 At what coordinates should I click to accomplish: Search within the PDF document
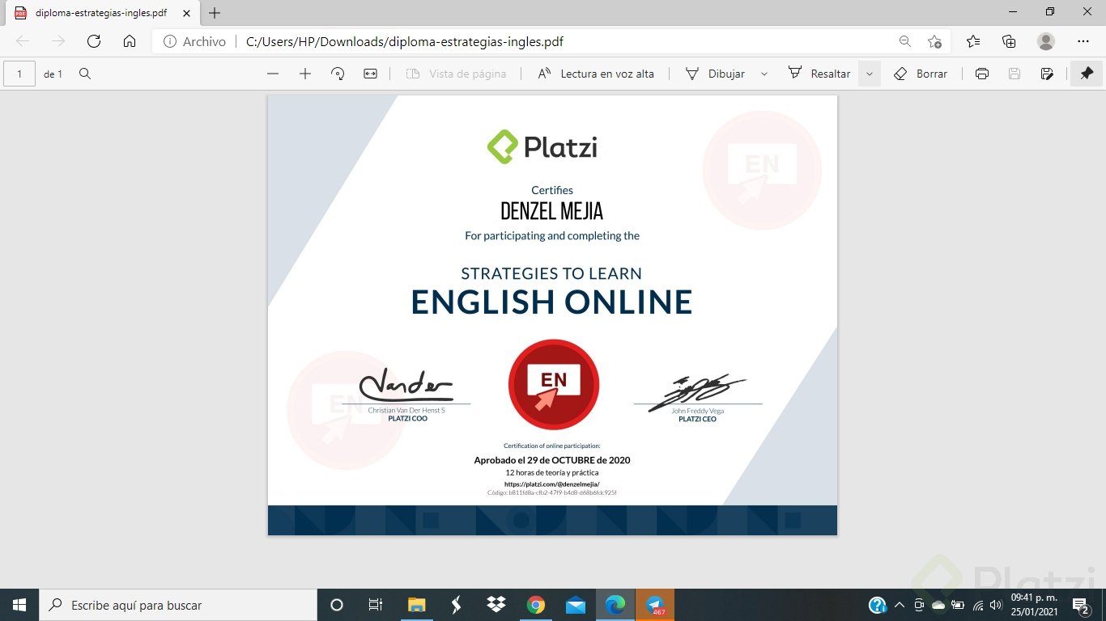tap(85, 74)
